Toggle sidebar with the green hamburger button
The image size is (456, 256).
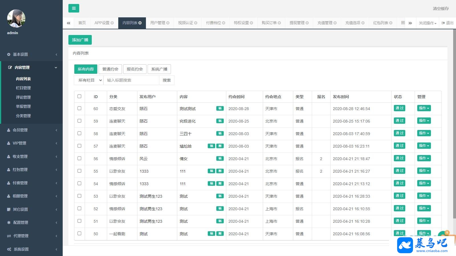tap(74, 8)
